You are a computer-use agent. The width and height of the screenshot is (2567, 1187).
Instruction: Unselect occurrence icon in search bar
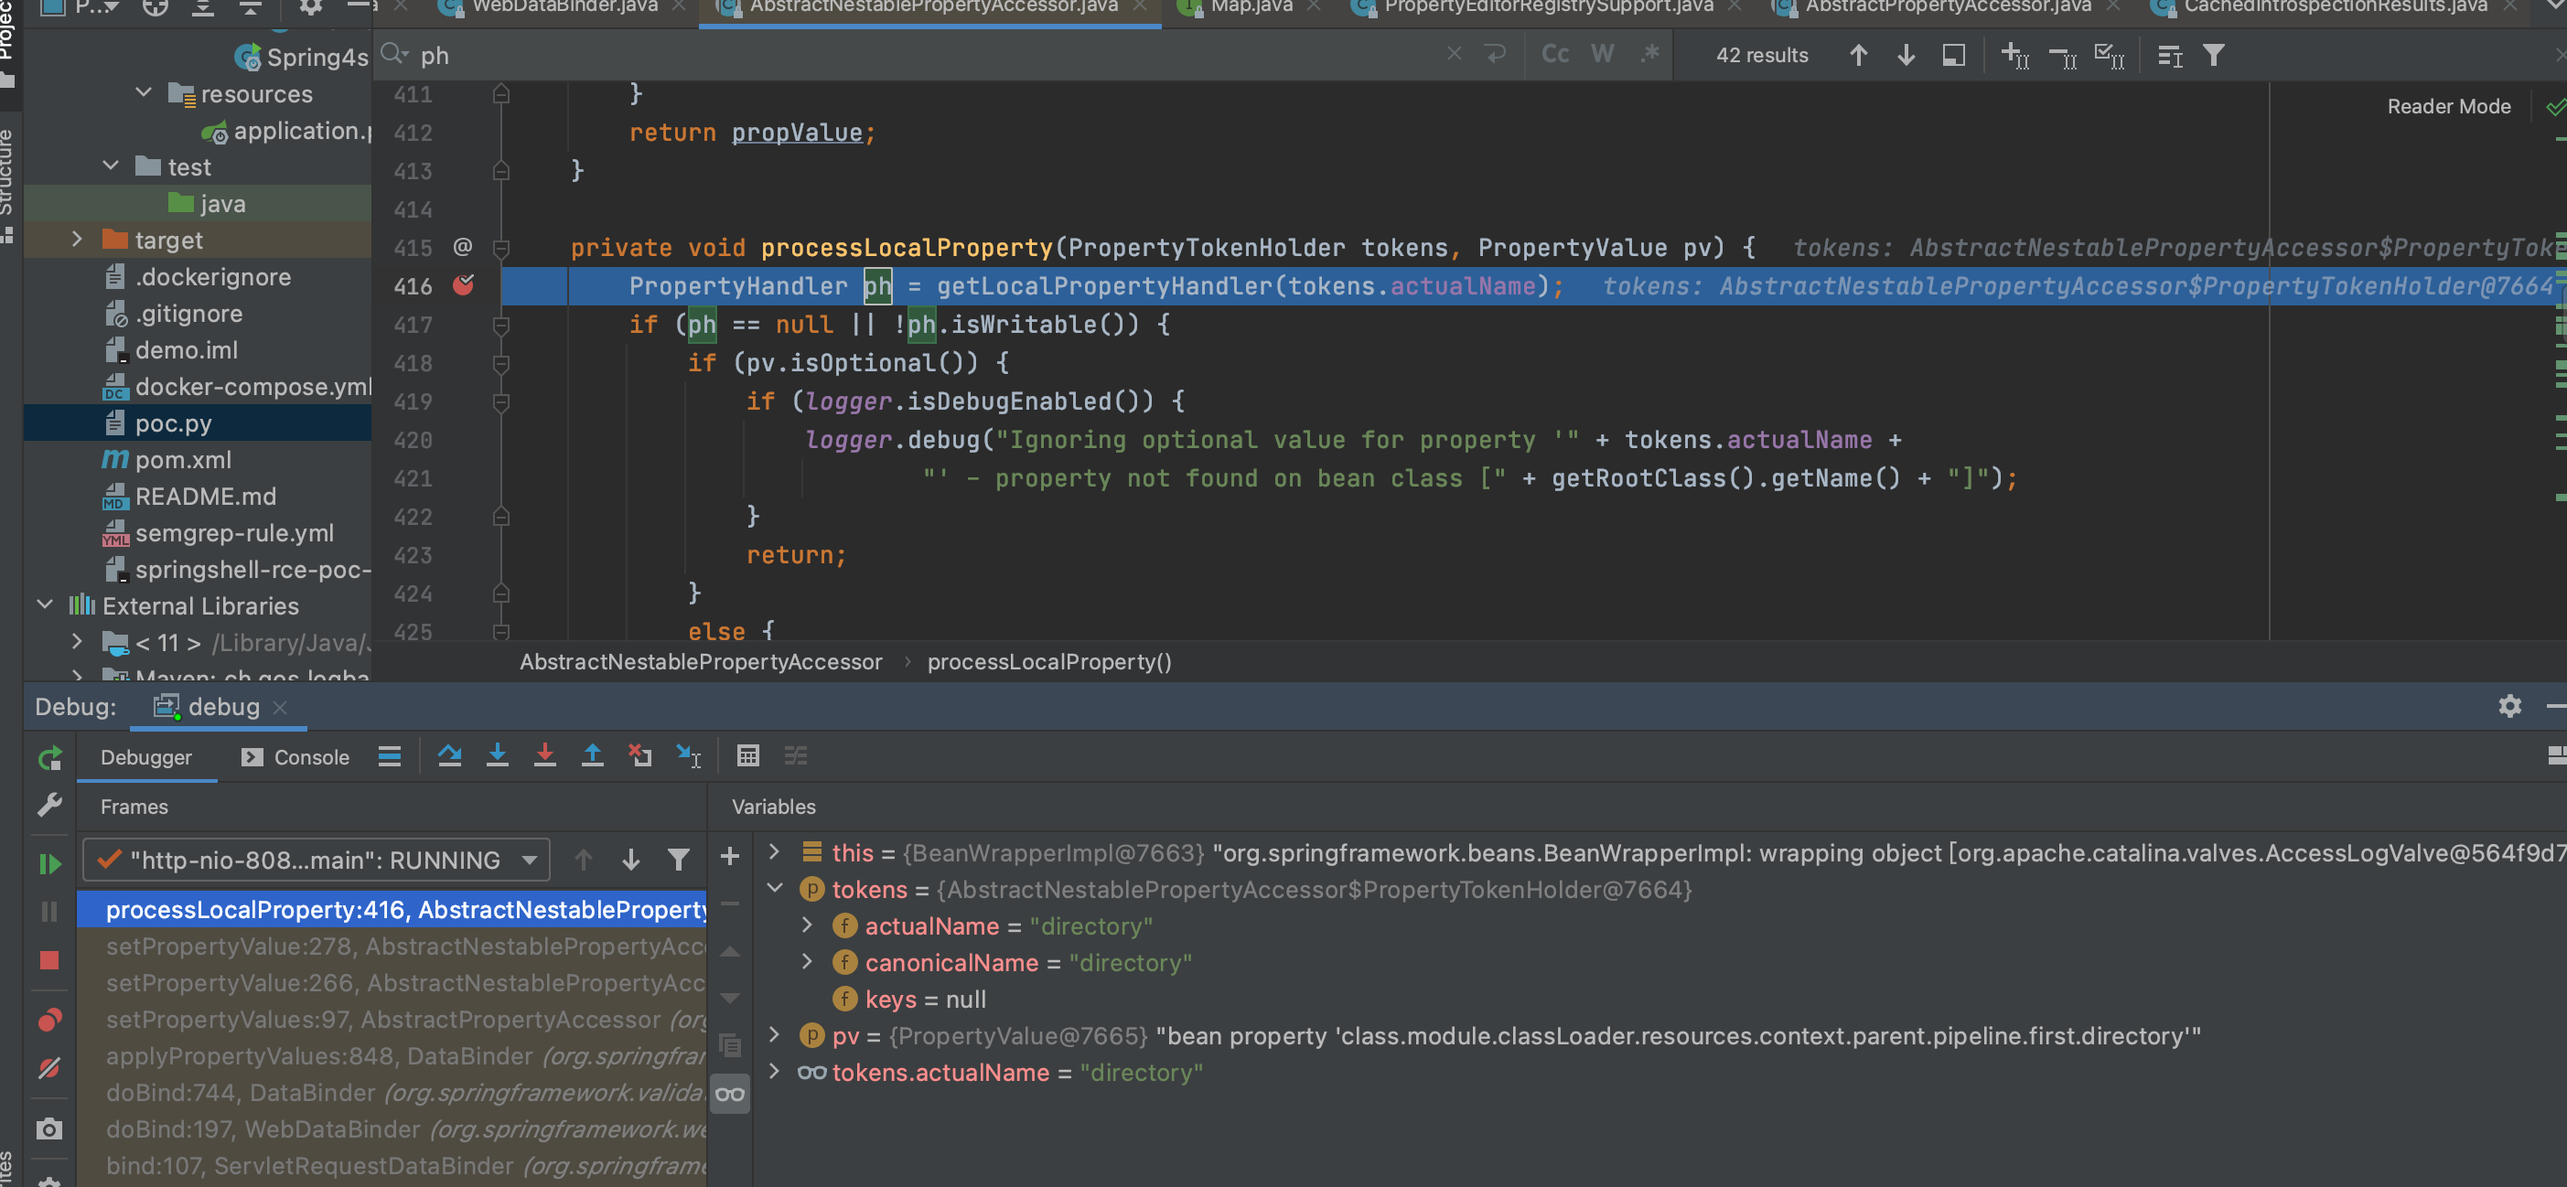2063,58
